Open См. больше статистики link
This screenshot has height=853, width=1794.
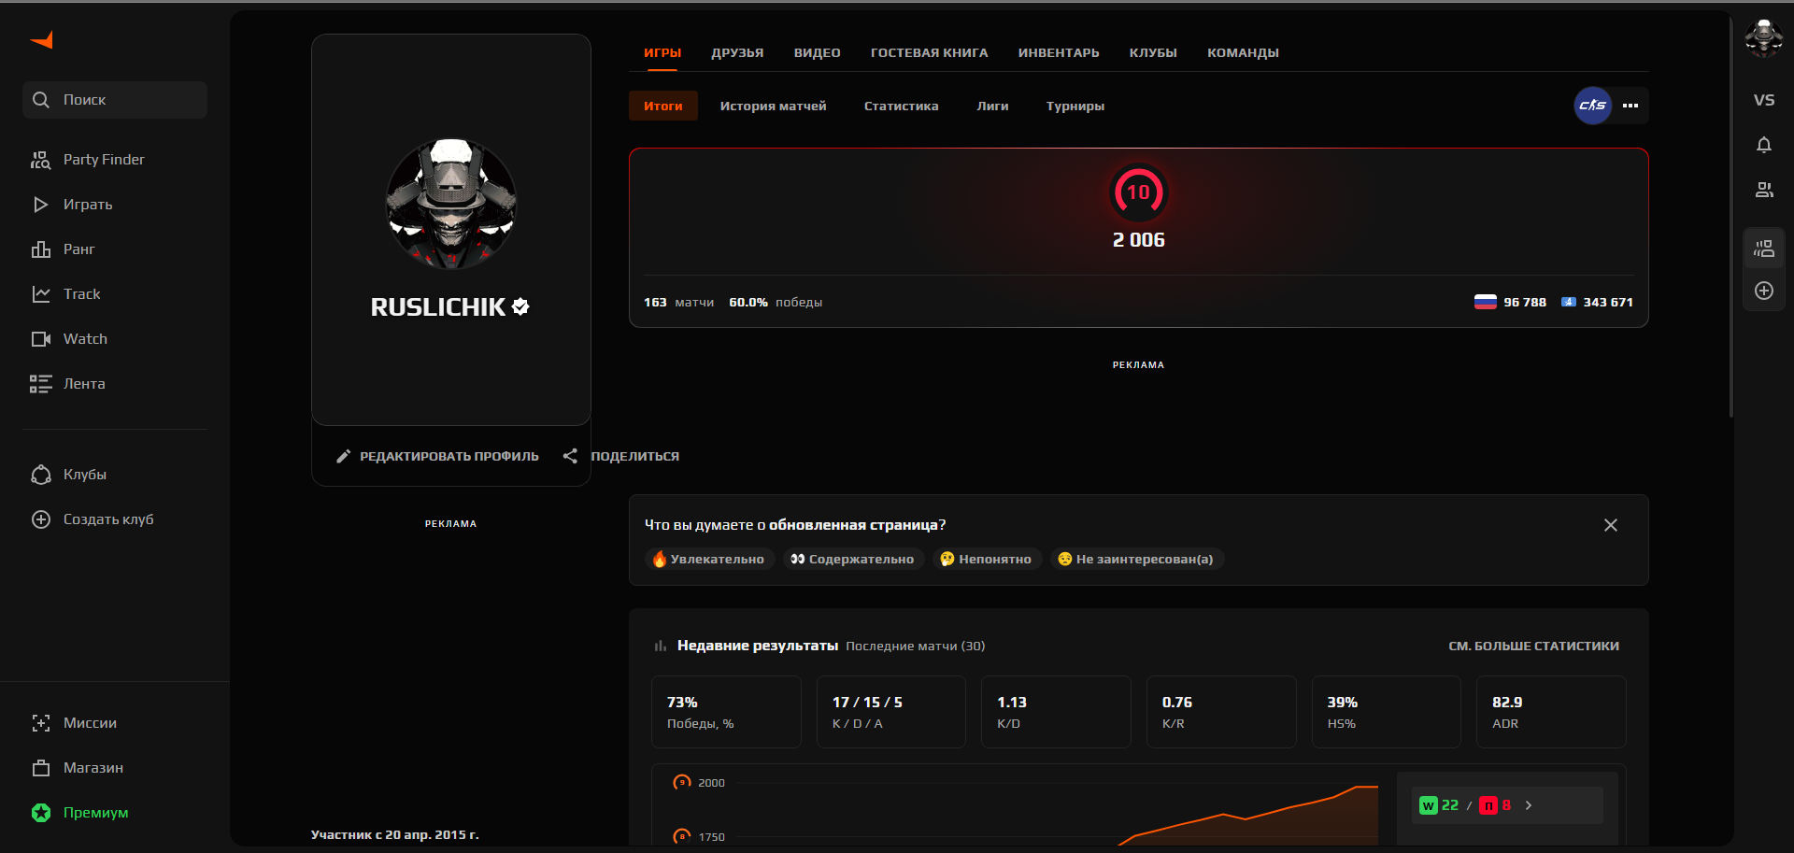(x=1534, y=646)
